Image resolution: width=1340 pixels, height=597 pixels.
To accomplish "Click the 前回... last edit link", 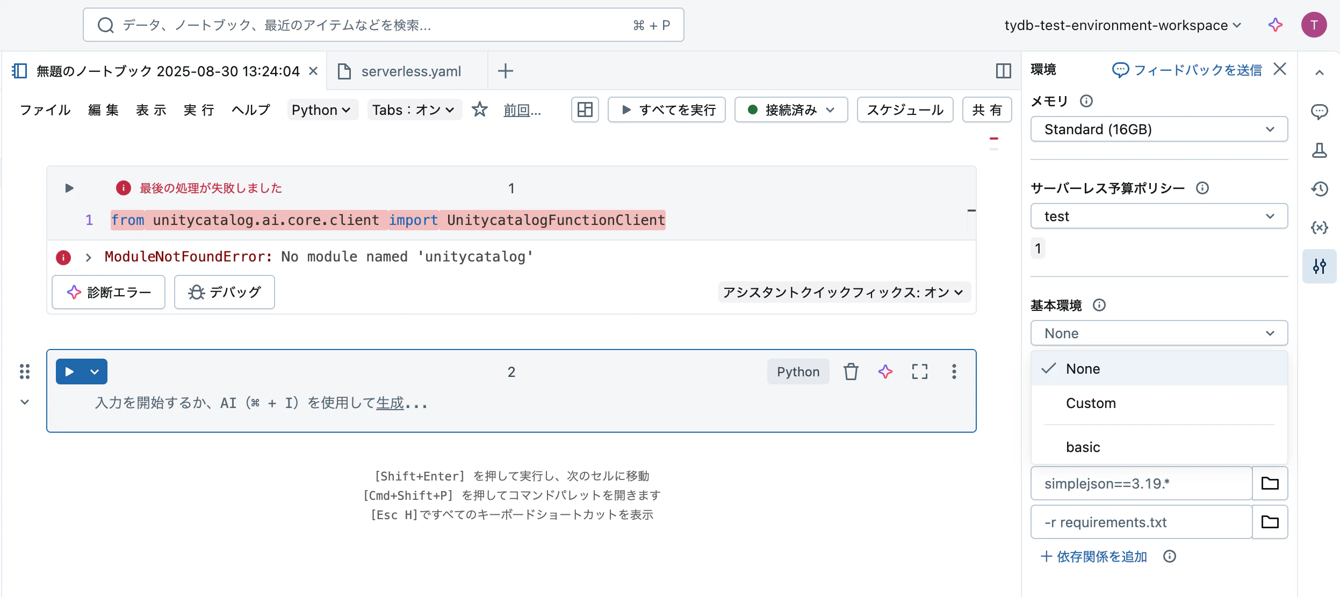I will 522,110.
